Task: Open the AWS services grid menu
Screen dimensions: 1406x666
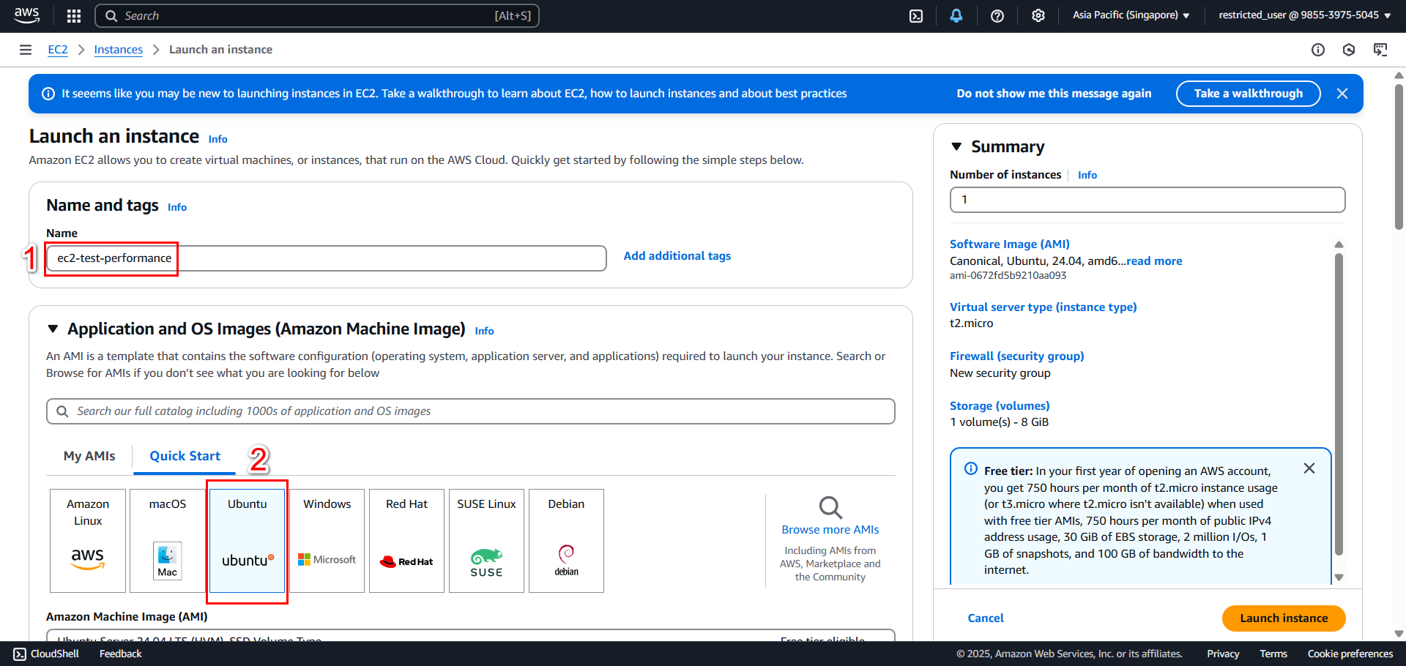Action: [74, 15]
